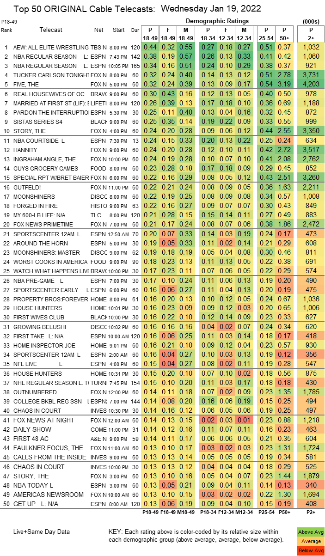Click the 0.44 P18-49 rating for AEW
Viewport: 325px width, 556px height.
click(x=150, y=47)
